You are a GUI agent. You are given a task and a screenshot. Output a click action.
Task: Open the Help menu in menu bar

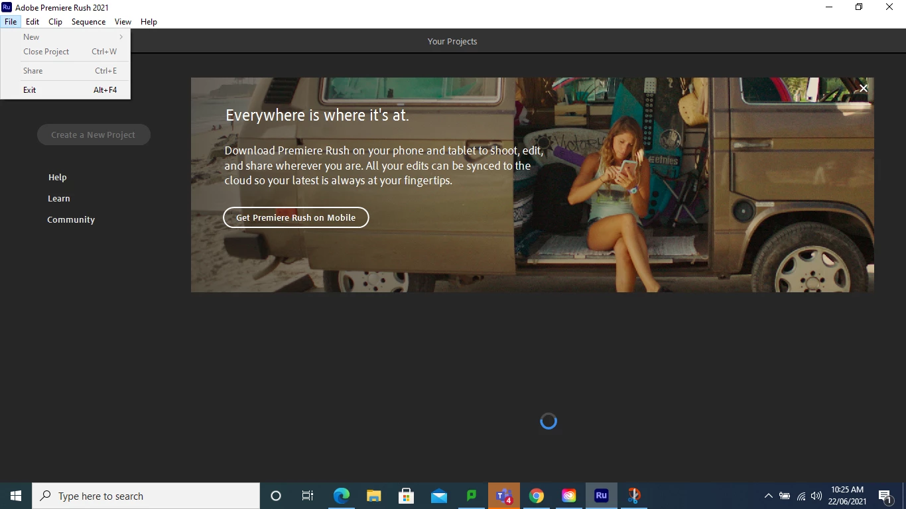149,22
